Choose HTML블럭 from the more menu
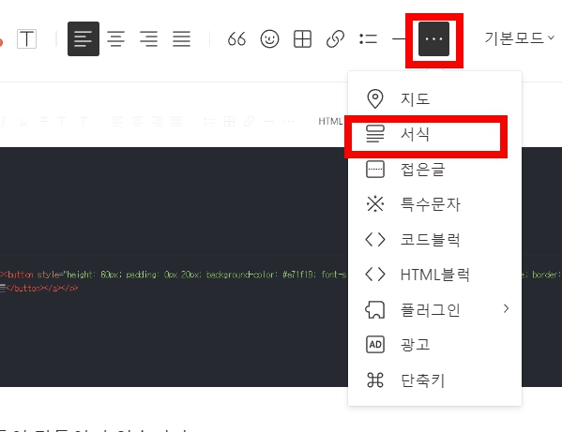 click(x=434, y=275)
